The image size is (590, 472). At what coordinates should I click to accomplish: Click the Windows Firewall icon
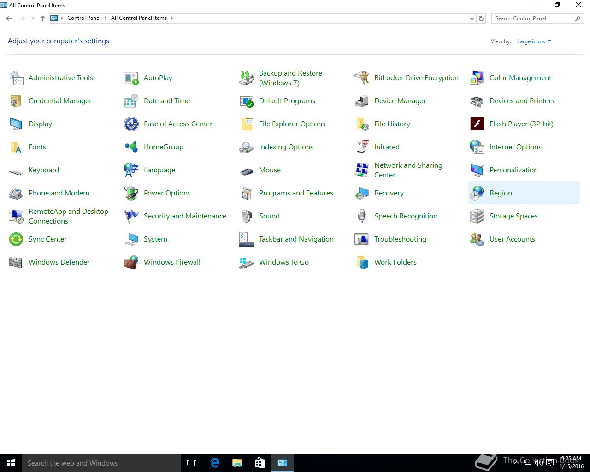[x=131, y=262]
